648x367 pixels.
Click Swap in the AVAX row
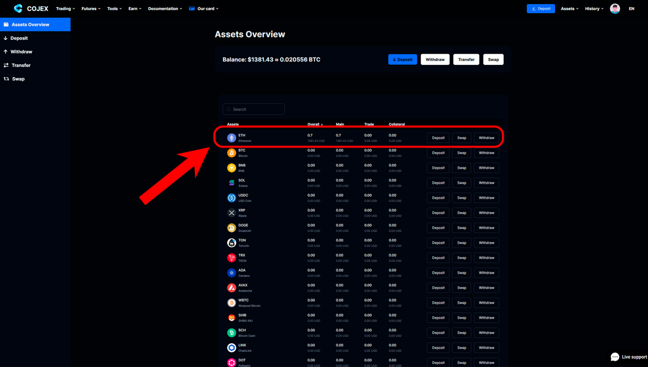(462, 287)
